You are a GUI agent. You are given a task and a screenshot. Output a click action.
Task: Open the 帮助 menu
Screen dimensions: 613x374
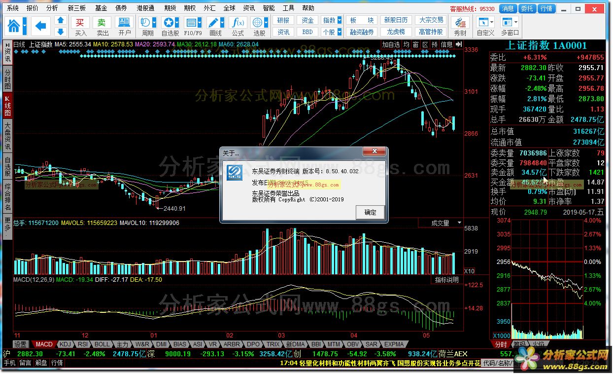(308, 8)
